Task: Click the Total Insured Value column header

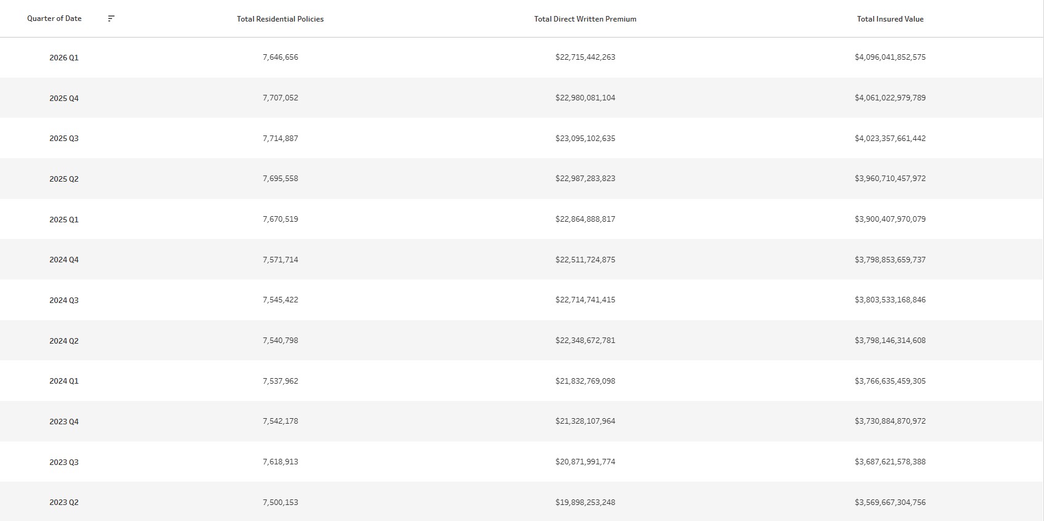Action: coord(890,19)
